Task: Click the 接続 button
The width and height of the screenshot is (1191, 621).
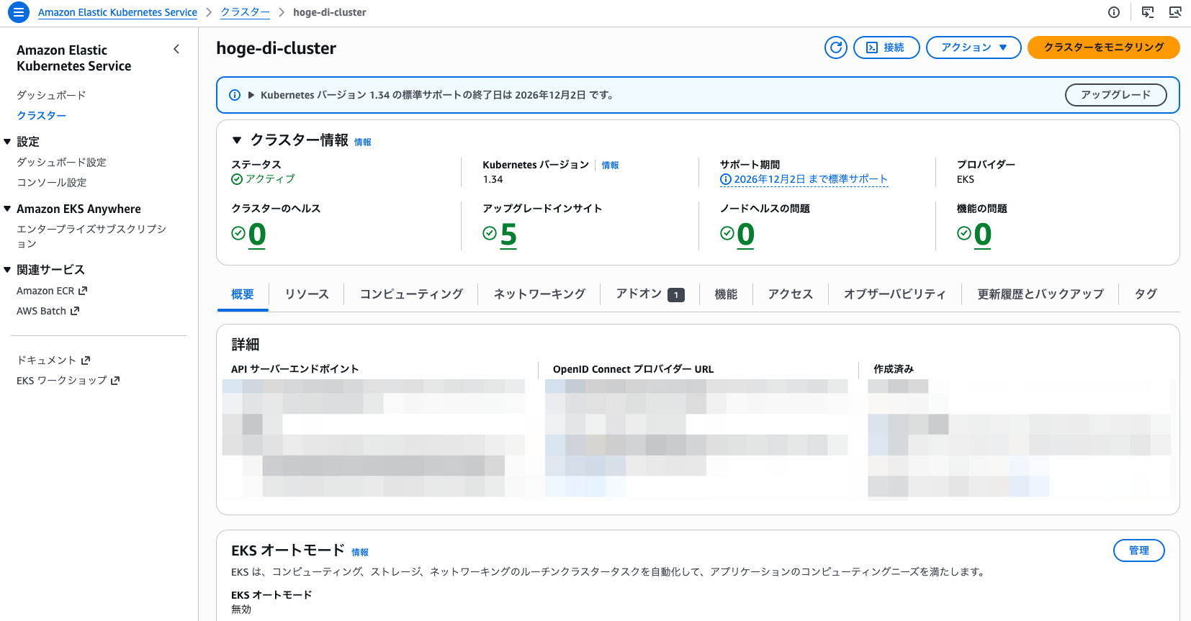Action: point(886,47)
